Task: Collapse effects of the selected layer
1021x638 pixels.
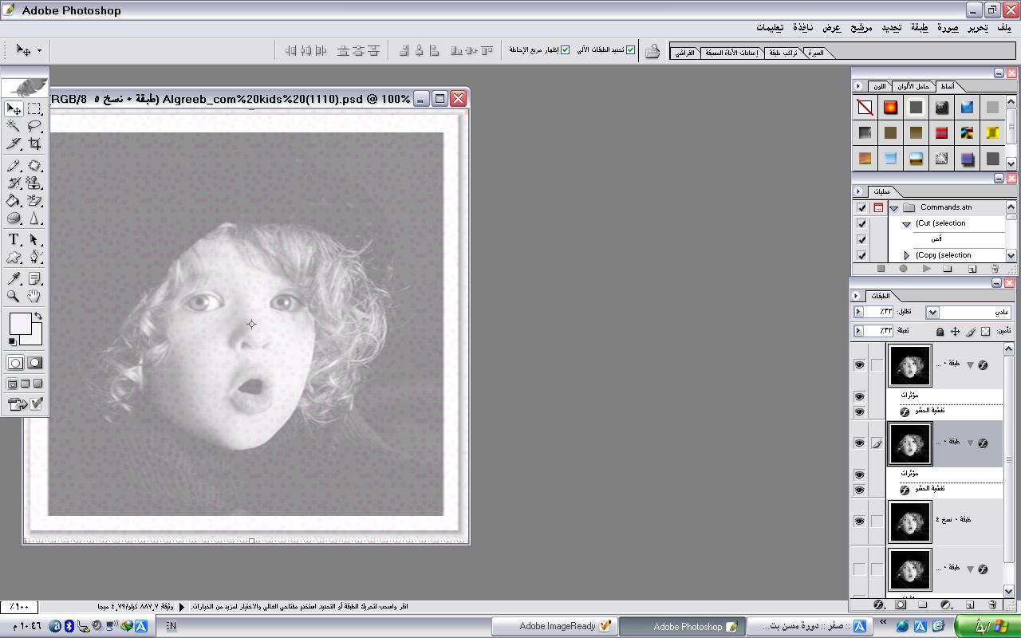Action: point(971,443)
